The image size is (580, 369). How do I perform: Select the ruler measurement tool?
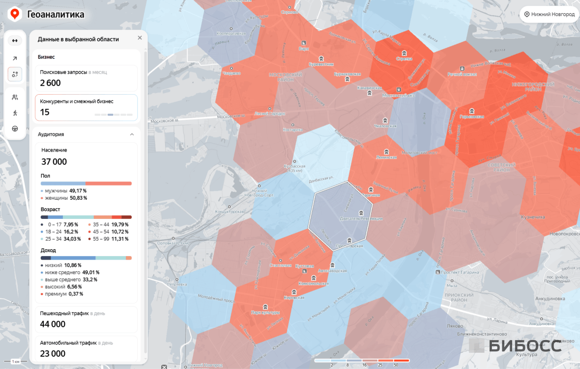15,41
